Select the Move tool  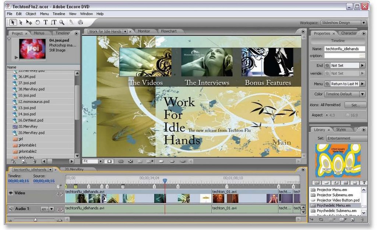(29, 22)
